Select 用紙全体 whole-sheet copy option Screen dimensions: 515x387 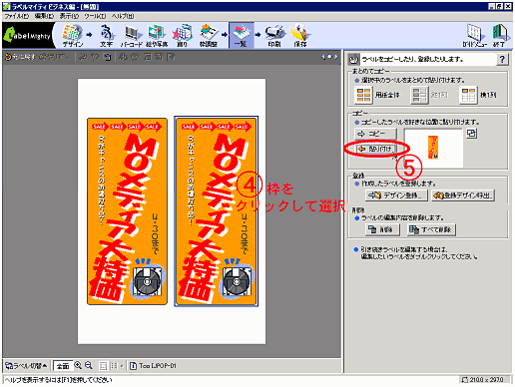376,95
